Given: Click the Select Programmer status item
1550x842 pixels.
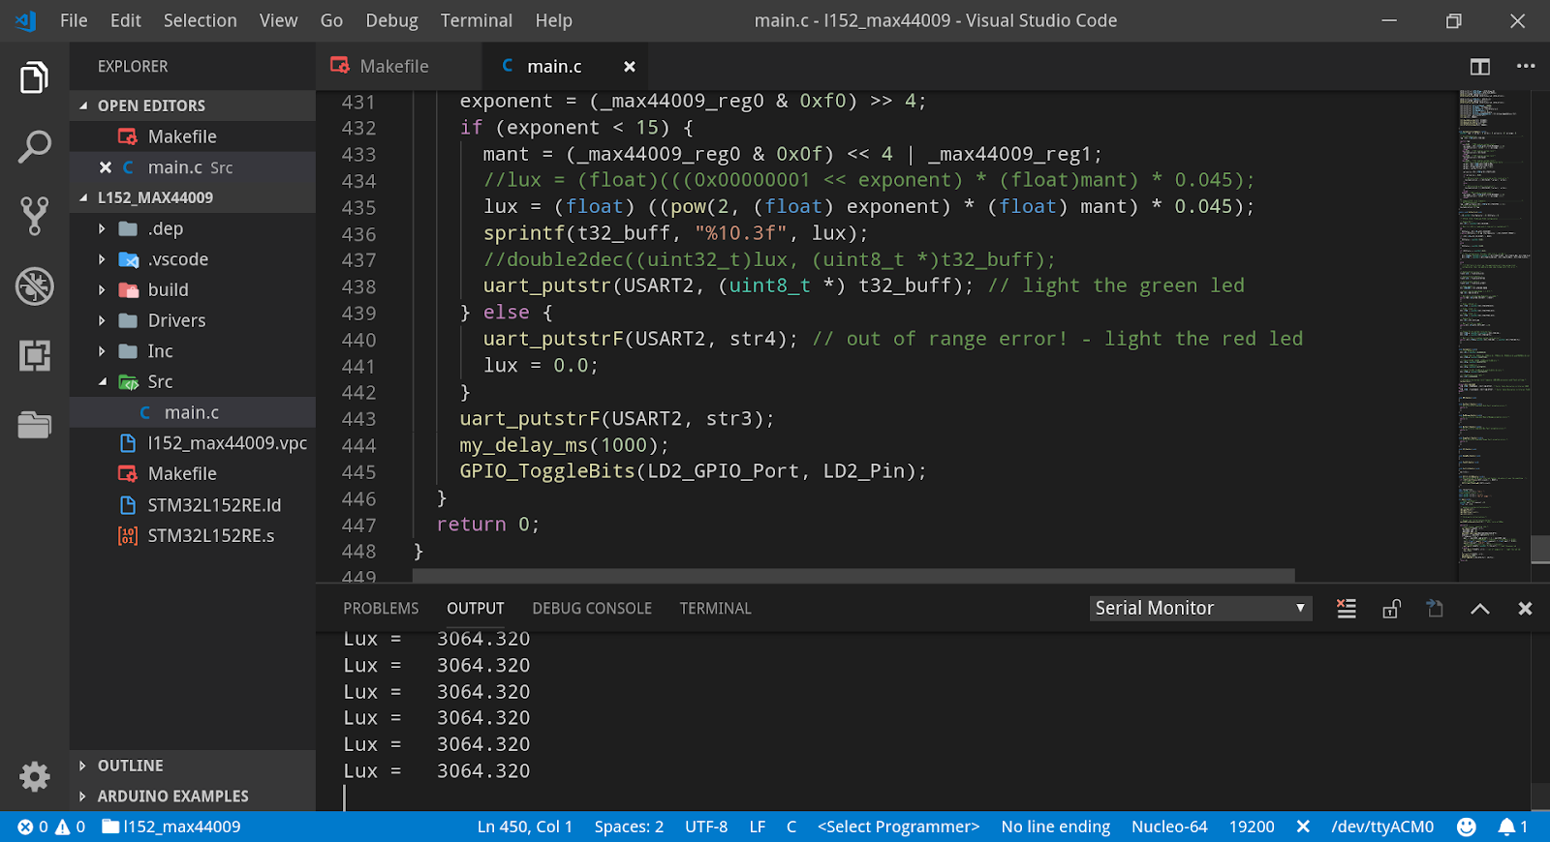Looking at the screenshot, I should coord(898,827).
